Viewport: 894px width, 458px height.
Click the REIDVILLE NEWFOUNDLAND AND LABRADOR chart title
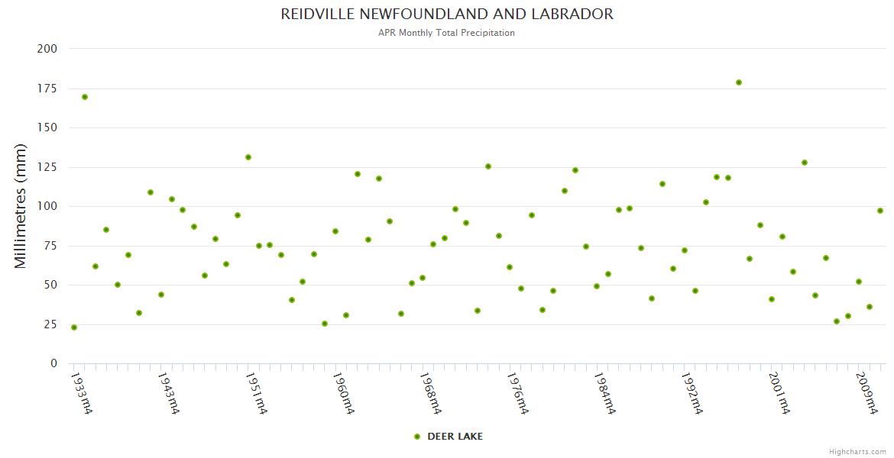pos(447,15)
